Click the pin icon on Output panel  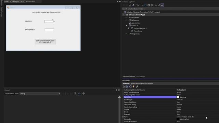[x=117, y=90]
